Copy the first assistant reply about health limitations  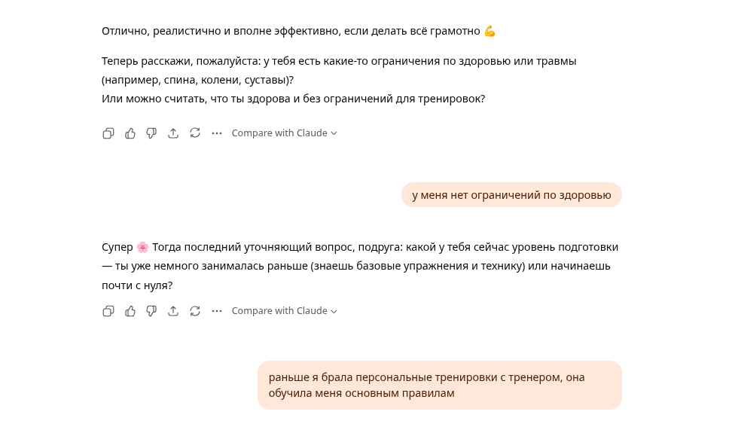108,133
